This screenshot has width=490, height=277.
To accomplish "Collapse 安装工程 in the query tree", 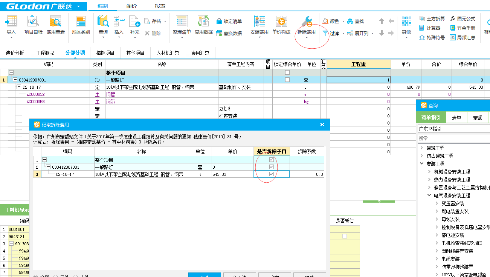I will [421, 164].
